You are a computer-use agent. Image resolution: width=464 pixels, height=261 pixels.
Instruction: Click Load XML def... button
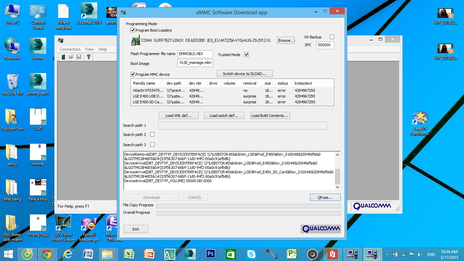pyautogui.click(x=178, y=116)
